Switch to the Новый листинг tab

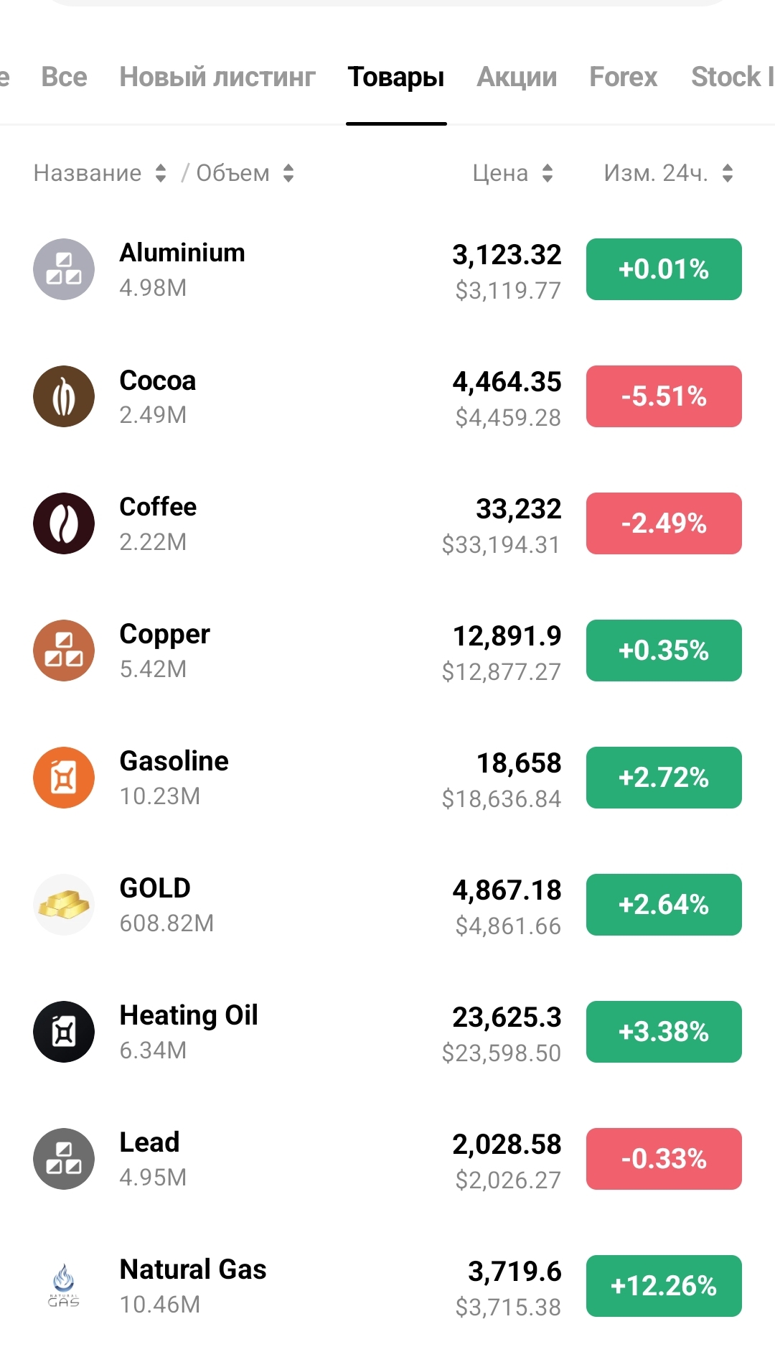point(217,77)
